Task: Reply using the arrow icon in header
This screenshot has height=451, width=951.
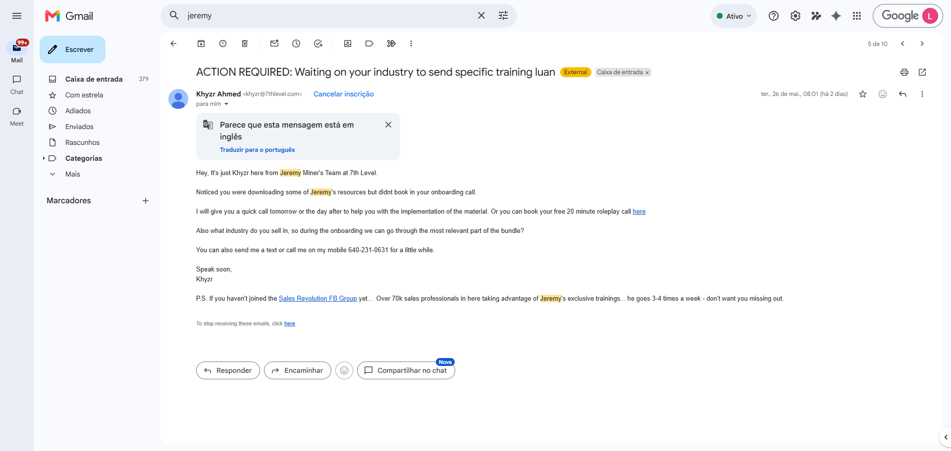Action: [x=902, y=94]
